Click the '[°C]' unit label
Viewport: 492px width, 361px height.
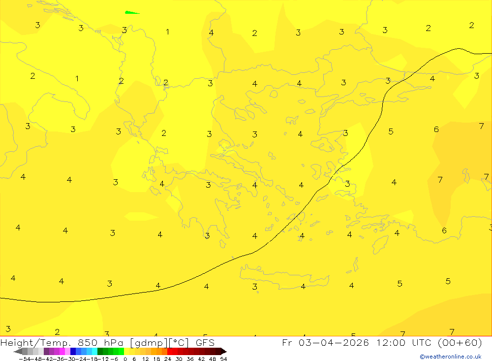[179, 342]
